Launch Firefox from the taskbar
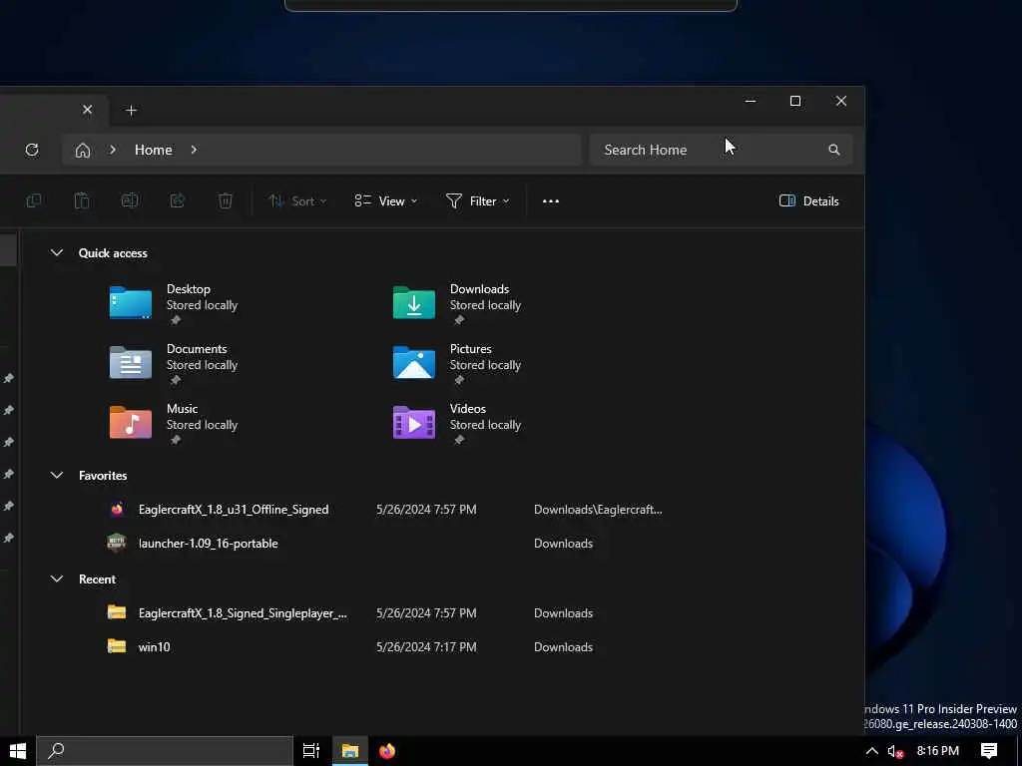Viewport: 1022px width, 766px height. [x=387, y=751]
